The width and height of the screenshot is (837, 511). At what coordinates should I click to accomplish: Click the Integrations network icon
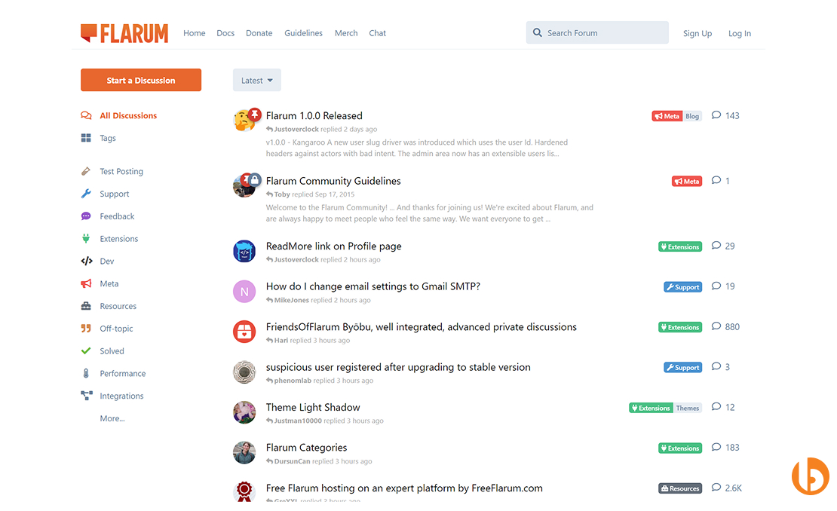click(87, 395)
